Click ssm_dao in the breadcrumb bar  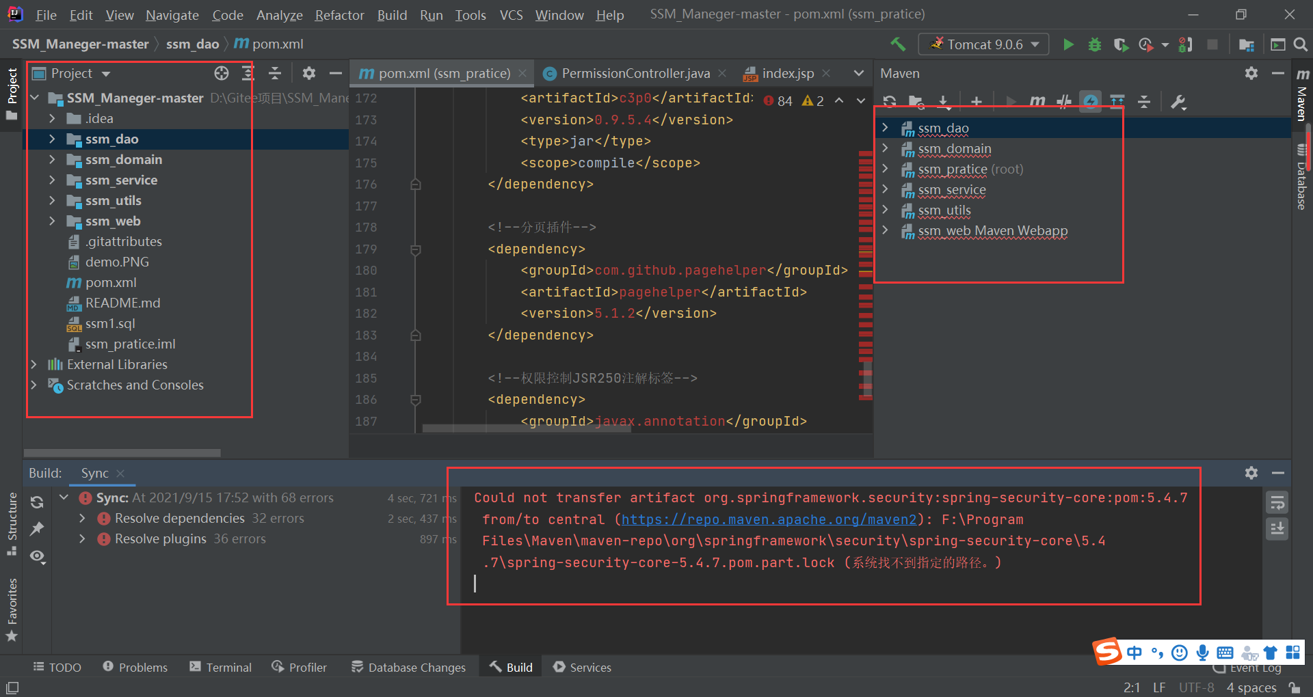tap(192, 44)
